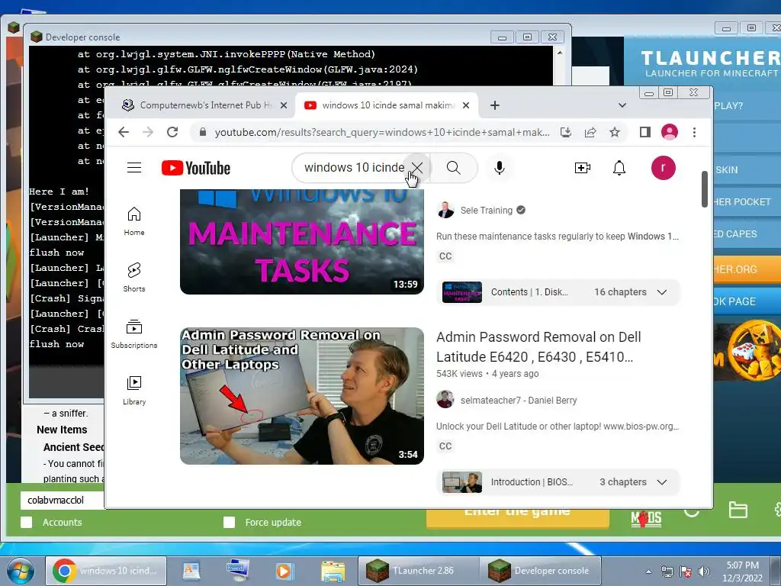Open the Action Center flag tray icon
781x586 pixels.
click(686, 572)
